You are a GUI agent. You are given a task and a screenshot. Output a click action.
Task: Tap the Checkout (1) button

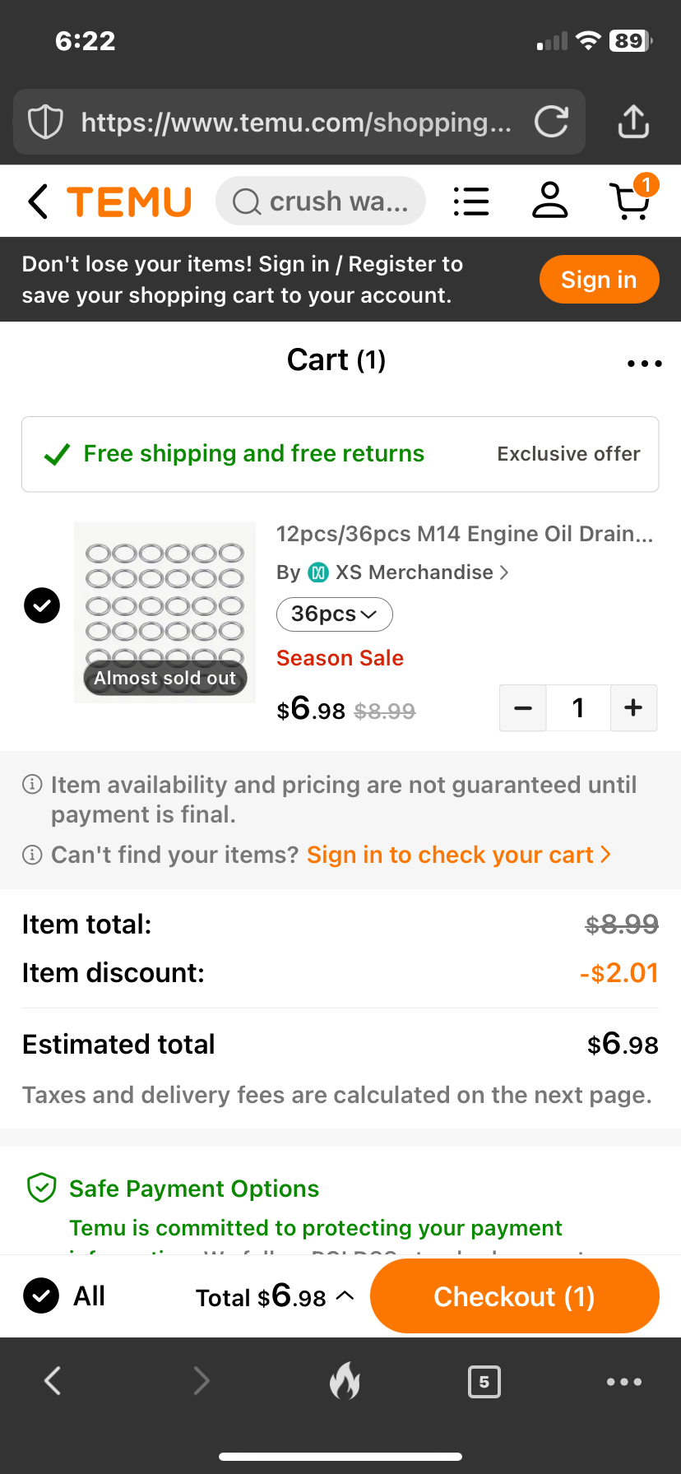coord(514,1296)
